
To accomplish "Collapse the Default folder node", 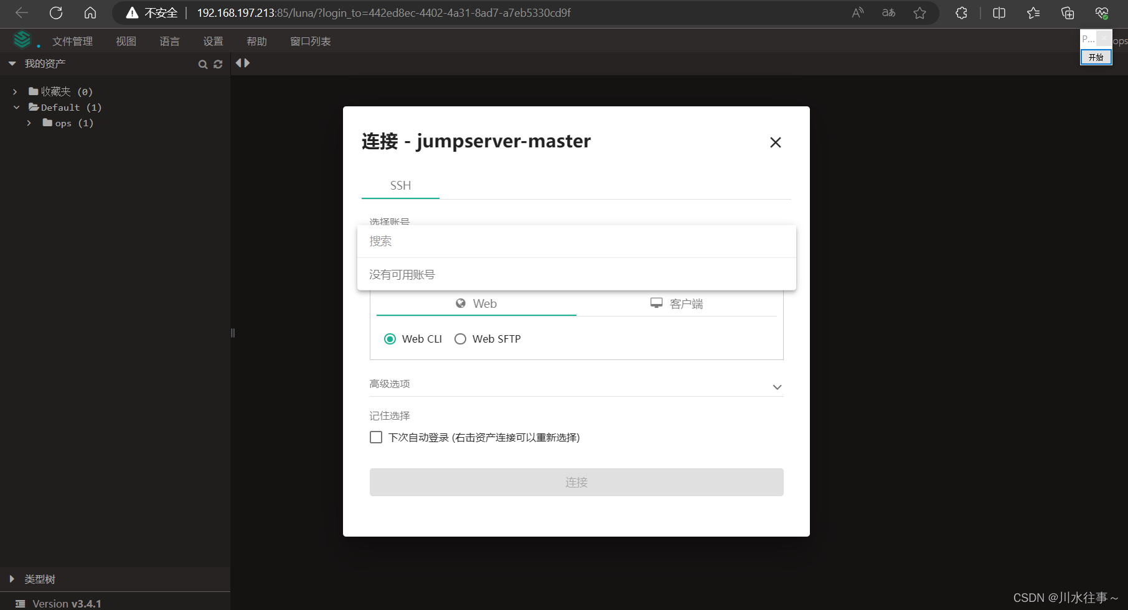I will pos(16,108).
